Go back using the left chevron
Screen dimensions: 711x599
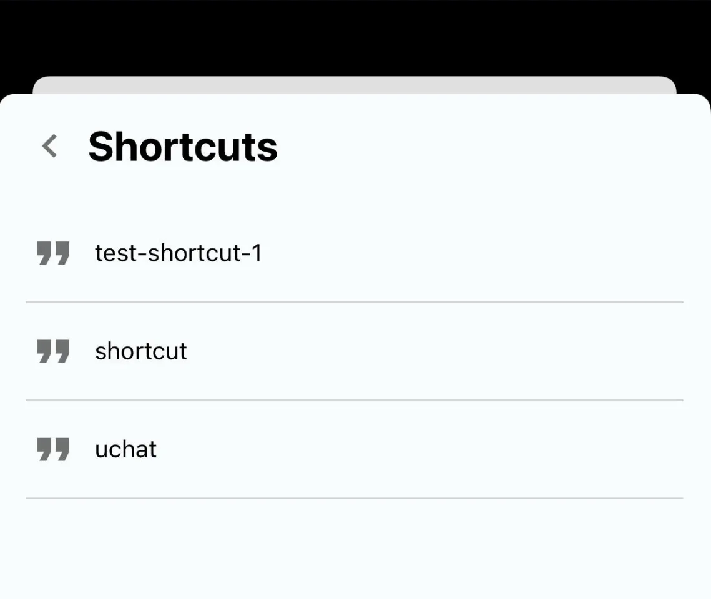pyautogui.click(x=49, y=146)
